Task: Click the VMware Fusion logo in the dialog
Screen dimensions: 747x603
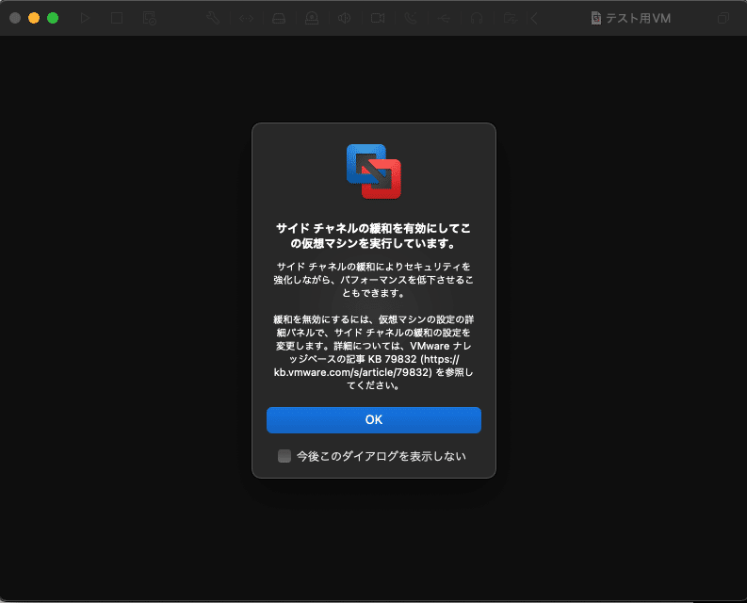Action: coord(374,171)
